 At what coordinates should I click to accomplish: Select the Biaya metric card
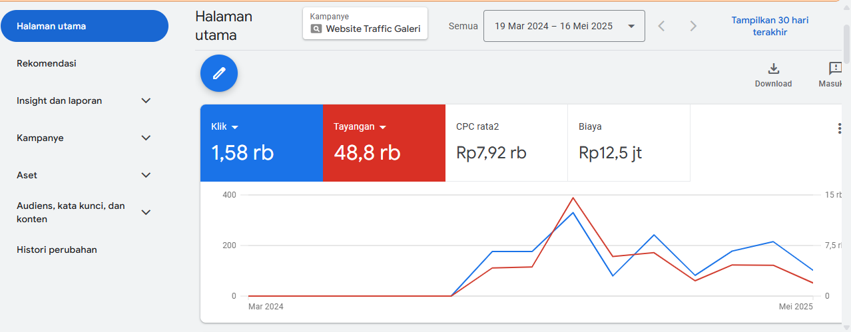tap(629, 142)
